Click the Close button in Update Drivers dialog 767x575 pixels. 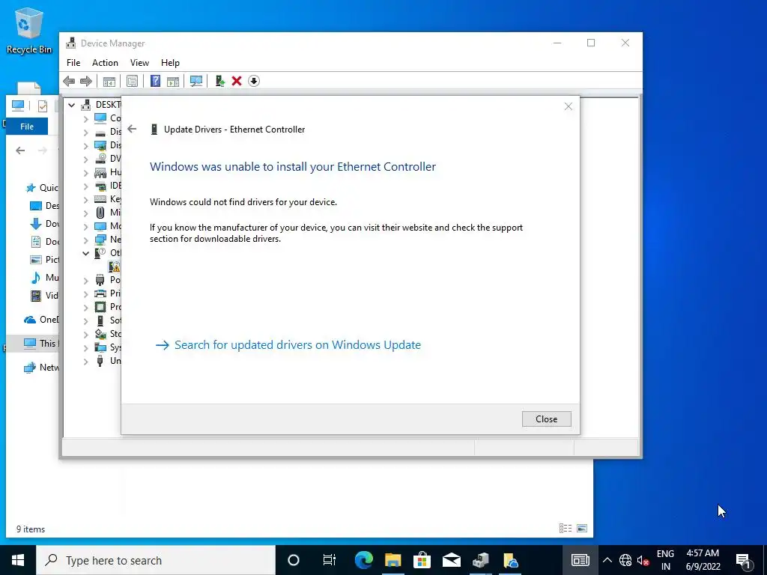pos(546,419)
